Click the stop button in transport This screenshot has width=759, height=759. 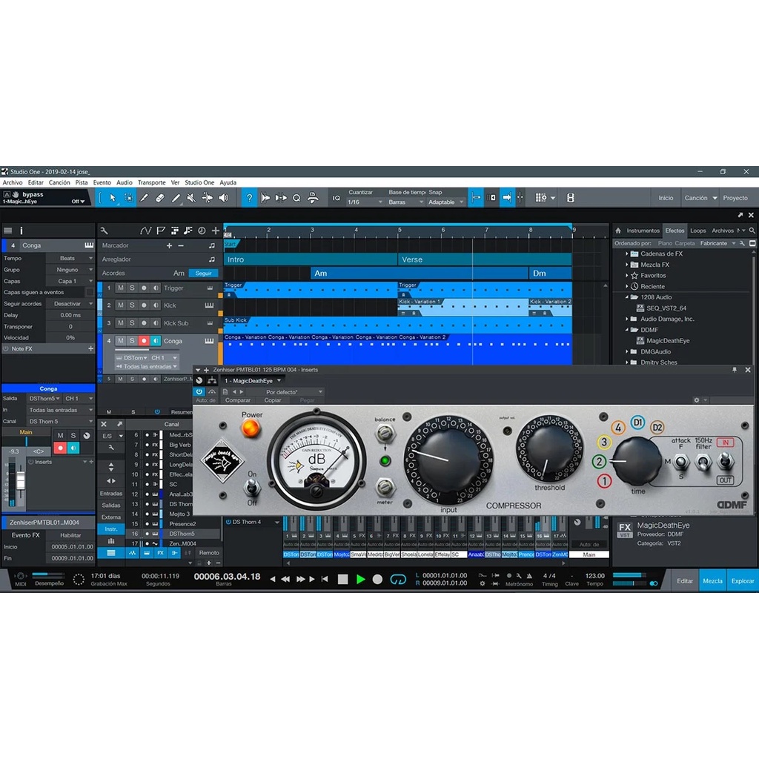[342, 580]
